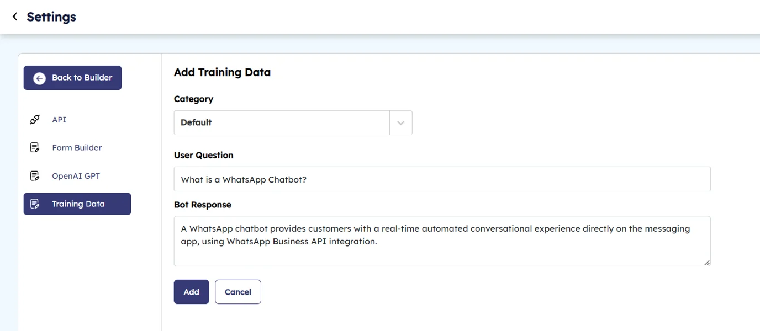Click the Add button to save training data

pos(191,292)
